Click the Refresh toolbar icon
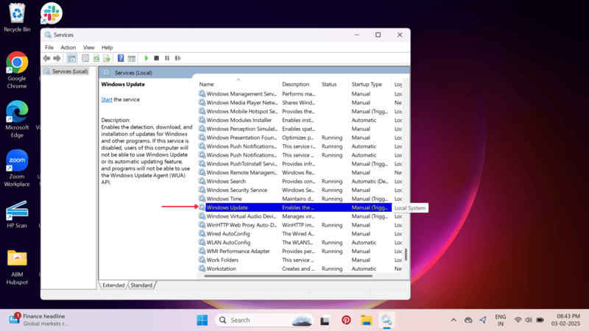 pos(96,58)
